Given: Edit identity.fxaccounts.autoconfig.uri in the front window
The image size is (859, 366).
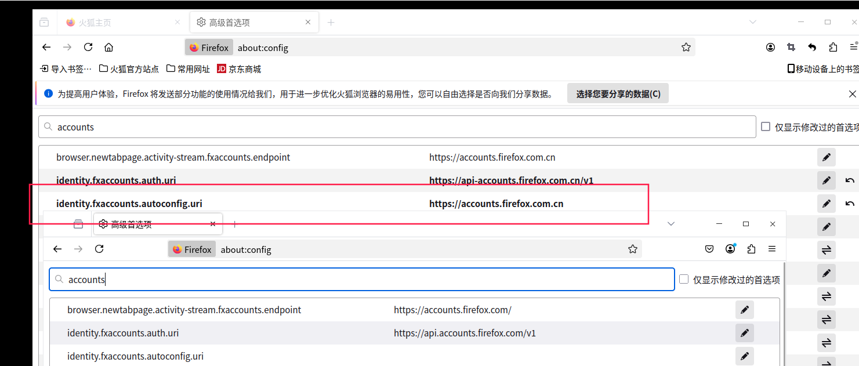Looking at the screenshot, I should [745, 356].
